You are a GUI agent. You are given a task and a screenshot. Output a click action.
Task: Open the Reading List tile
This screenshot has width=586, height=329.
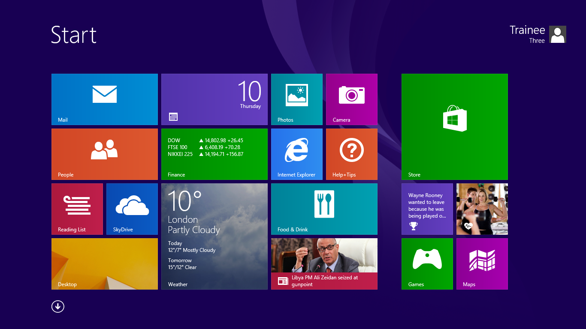coord(77,209)
